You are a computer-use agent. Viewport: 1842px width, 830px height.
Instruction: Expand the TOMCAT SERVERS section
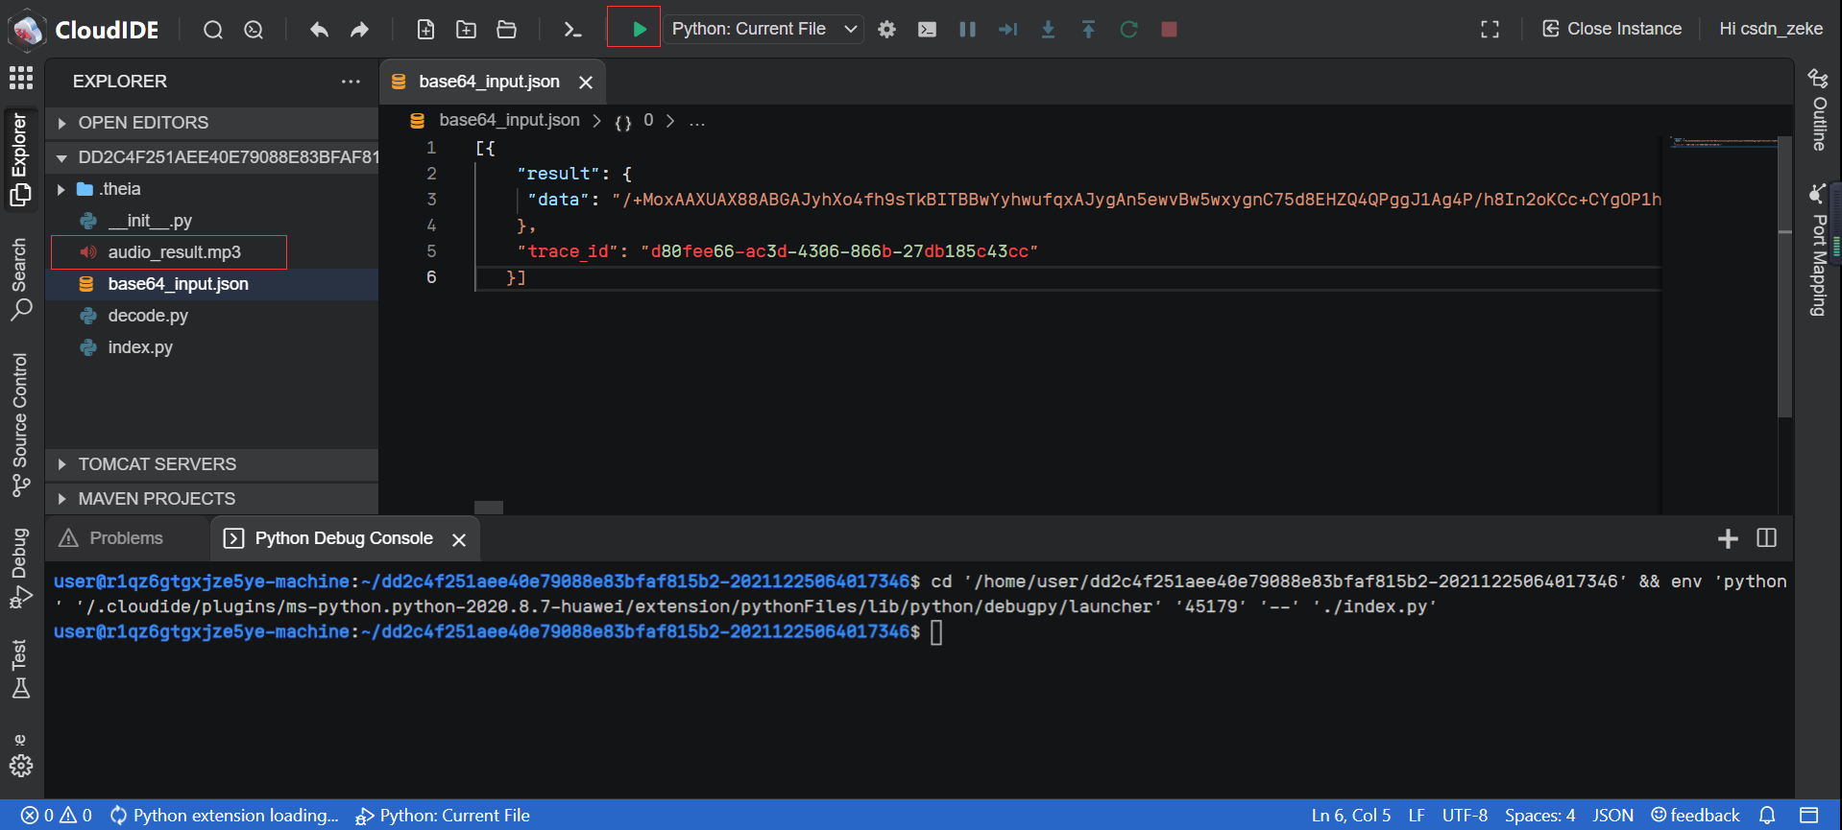[x=157, y=464]
